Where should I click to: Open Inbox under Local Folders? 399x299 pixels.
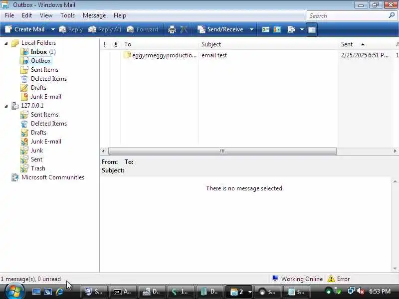38,52
